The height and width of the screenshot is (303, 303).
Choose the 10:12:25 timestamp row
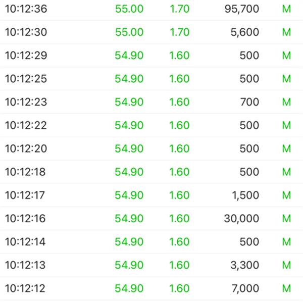pyautogui.click(x=151, y=79)
